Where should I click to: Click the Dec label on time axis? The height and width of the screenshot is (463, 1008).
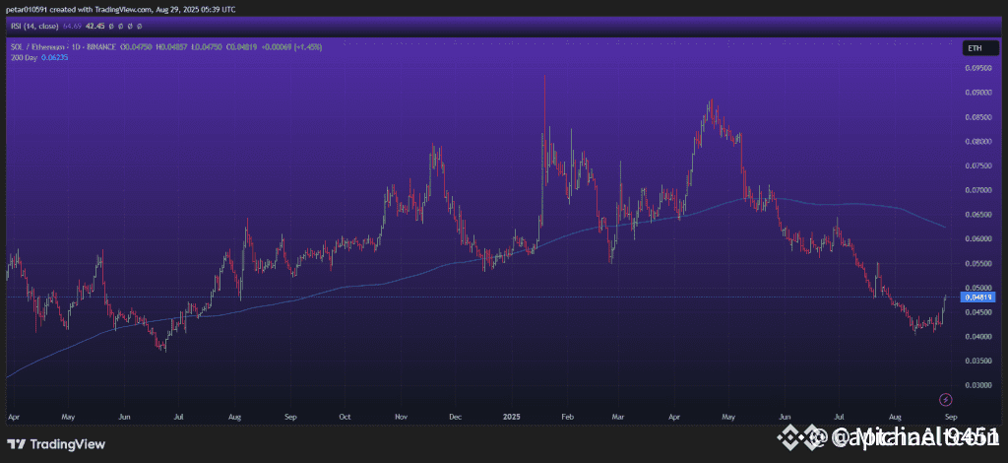point(455,416)
